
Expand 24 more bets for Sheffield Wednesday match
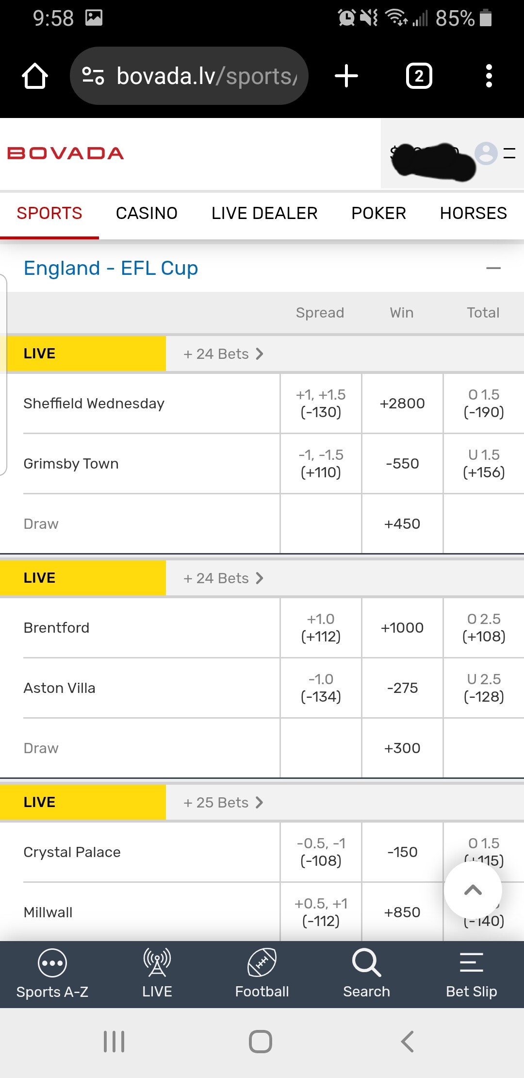coord(223,354)
